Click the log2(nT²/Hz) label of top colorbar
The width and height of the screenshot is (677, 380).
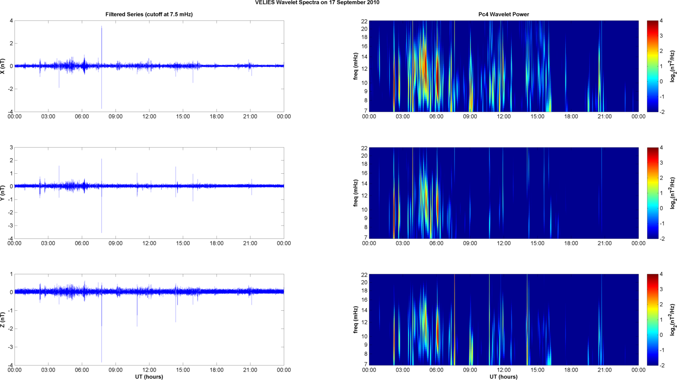point(673,66)
